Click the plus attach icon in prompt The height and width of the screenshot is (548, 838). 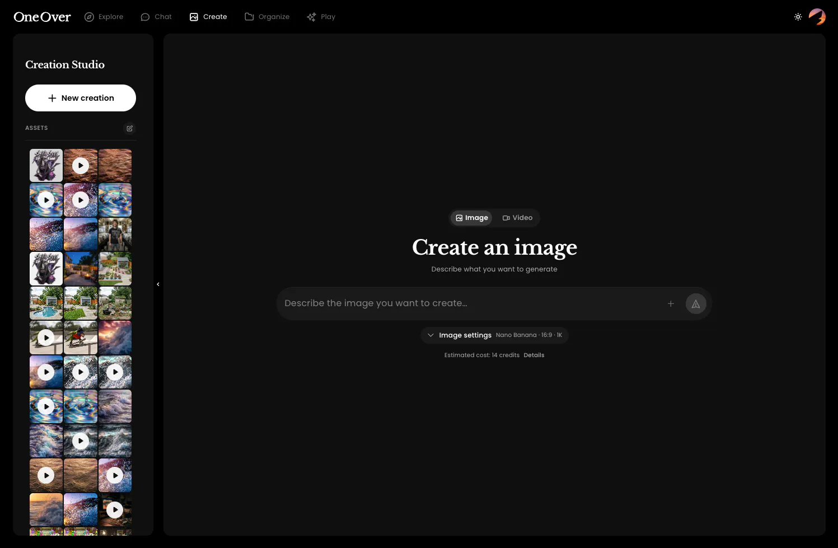pos(671,304)
